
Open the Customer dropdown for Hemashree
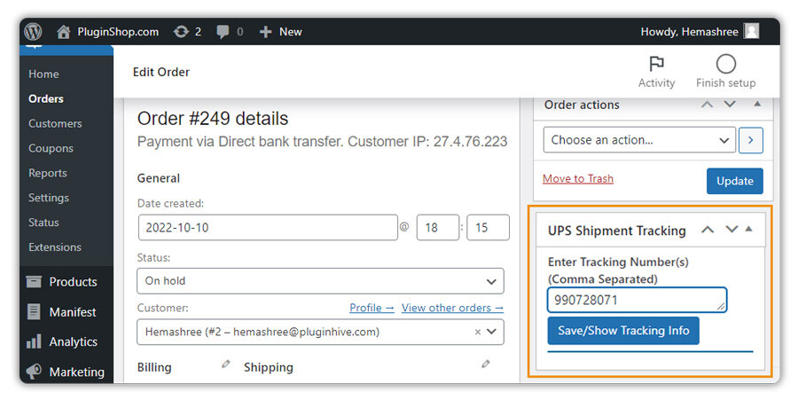coord(321,332)
